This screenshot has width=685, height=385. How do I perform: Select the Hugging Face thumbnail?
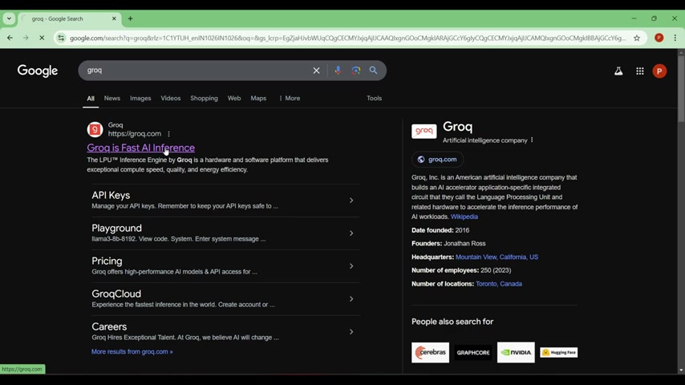pos(559,352)
